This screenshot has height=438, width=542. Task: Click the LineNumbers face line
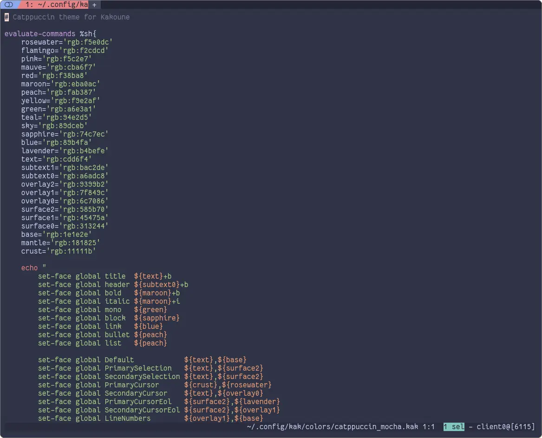click(x=150, y=418)
